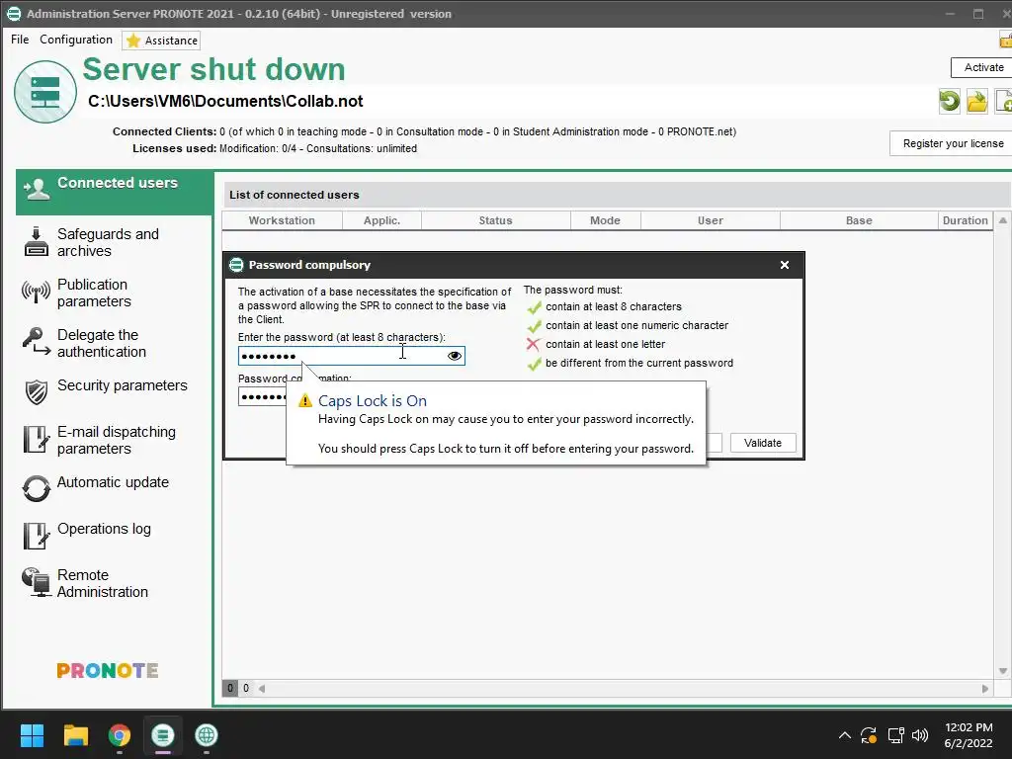Open the Assistance menu

(161, 41)
